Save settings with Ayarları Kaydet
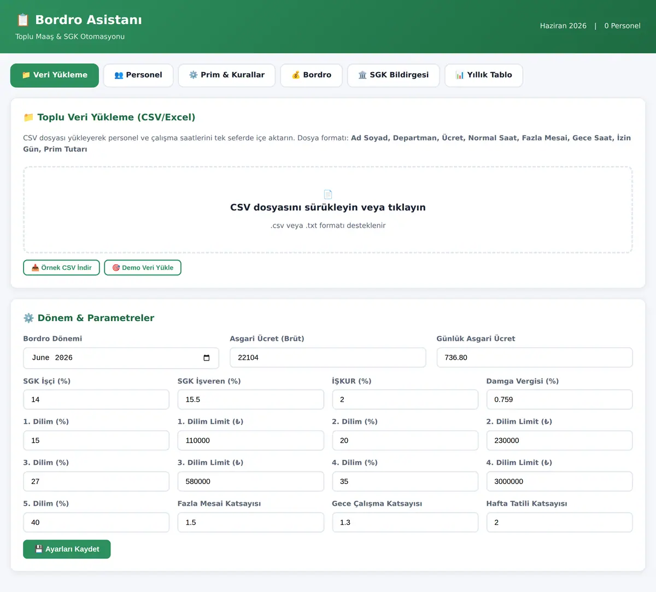The height and width of the screenshot is (592, 656). (x=67, y=549)
